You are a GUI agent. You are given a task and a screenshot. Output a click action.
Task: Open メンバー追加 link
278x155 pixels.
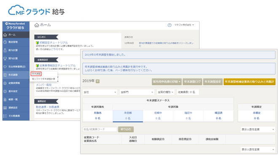tap(44, 85)
